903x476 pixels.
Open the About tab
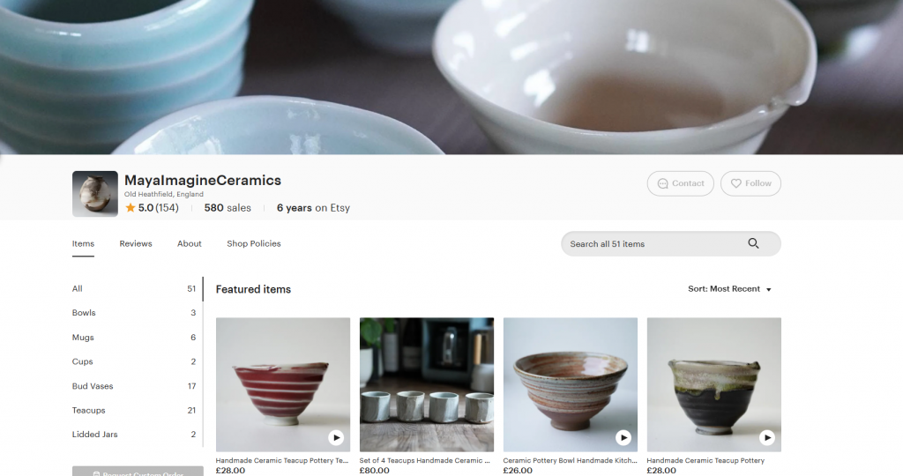pyautogui.click(x=190, y=244)
